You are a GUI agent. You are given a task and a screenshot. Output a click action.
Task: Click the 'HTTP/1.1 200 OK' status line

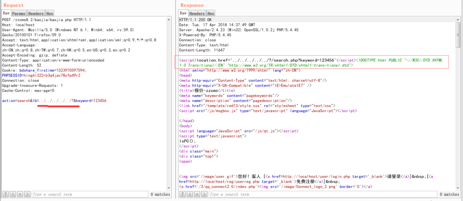(195, 20)
